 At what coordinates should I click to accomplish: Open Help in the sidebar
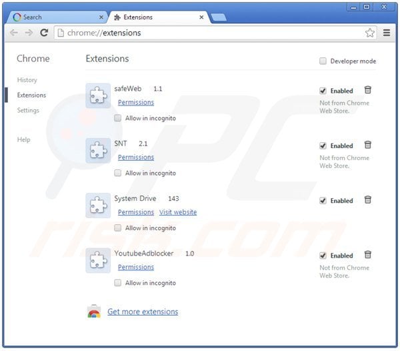[x=24, y=139]
